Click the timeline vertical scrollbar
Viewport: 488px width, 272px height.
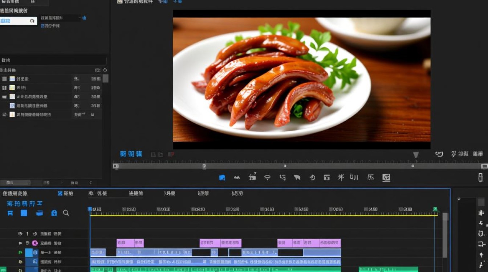tap(445, 235)
